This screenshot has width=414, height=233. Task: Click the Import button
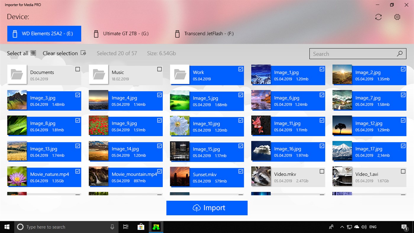(207, 208)
